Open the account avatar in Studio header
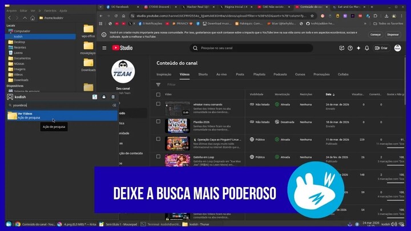Screen dimensions: 411x231 (397, 48)
